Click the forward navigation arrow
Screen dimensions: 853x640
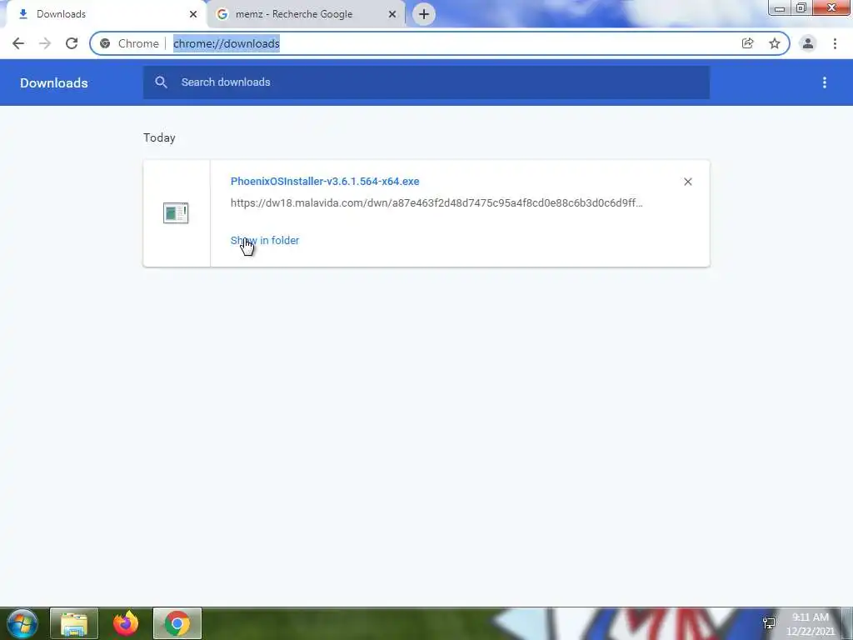point(45,43)
